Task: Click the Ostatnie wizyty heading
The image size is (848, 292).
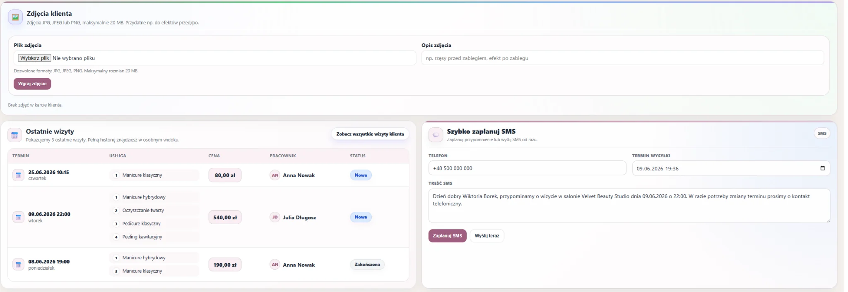Action: coord(50,131)
